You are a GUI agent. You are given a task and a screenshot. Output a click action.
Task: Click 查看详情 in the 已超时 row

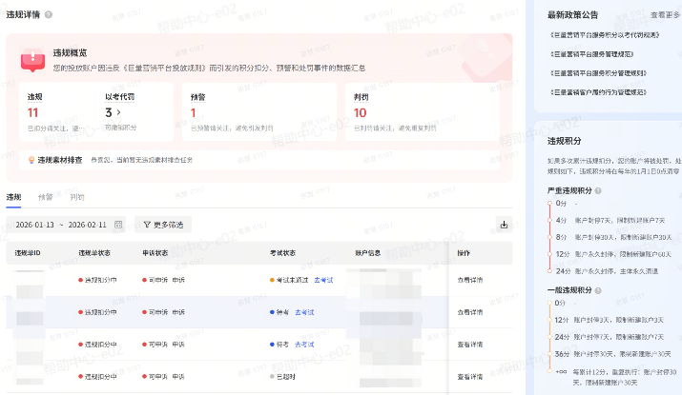469,377
